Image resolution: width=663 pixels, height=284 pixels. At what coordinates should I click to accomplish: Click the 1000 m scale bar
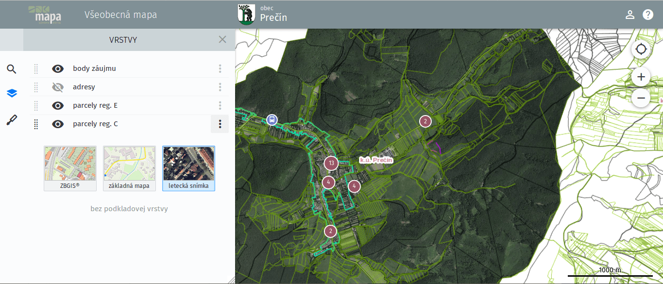pos(610,271)
